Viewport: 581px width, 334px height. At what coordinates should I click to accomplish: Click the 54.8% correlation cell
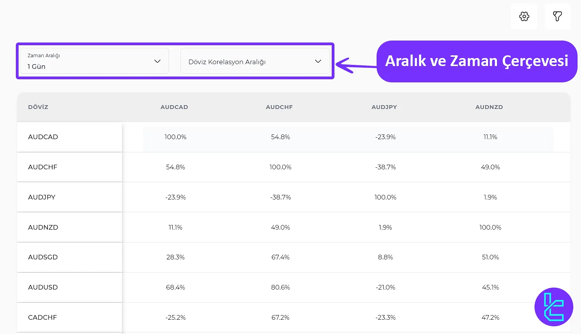pos(280,137)
